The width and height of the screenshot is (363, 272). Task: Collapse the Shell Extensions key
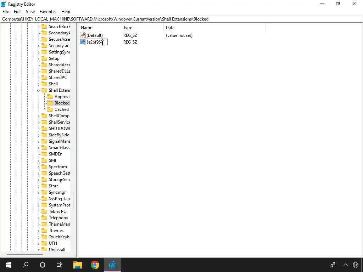tap(38, 90)
